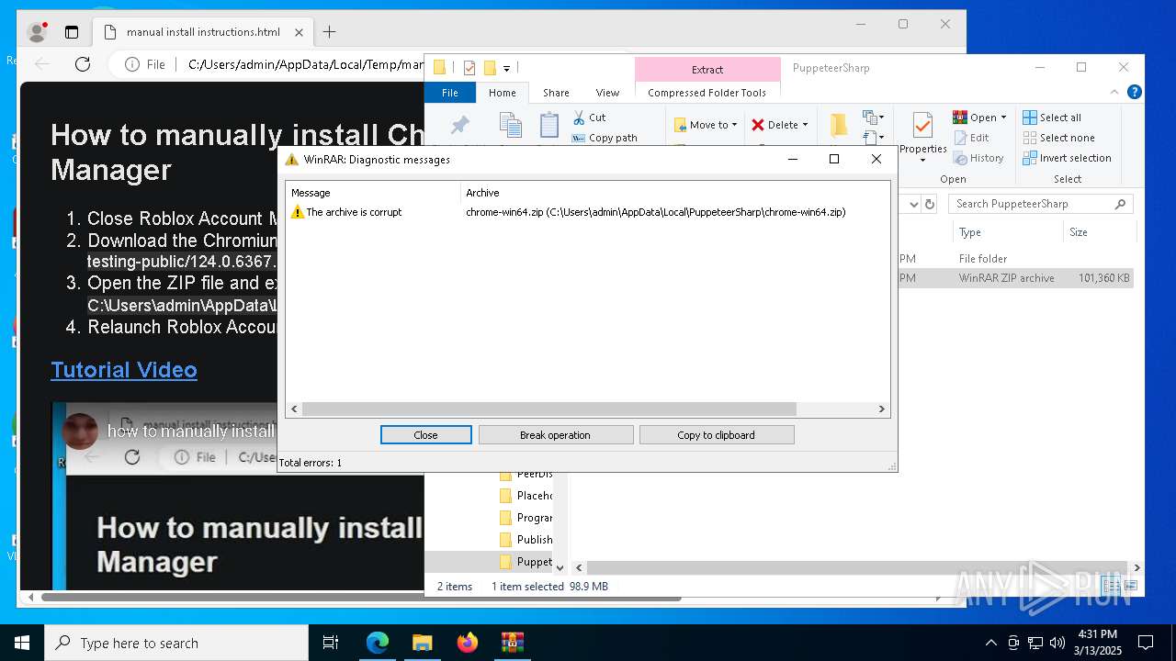Click the Paste clipboard icon
This screenshot has width=1176, height=661.
click(x=548, y=126)
